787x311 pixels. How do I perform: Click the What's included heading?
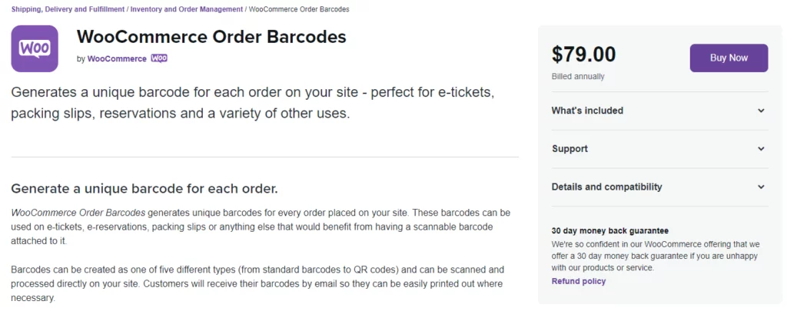coord(587,111)
